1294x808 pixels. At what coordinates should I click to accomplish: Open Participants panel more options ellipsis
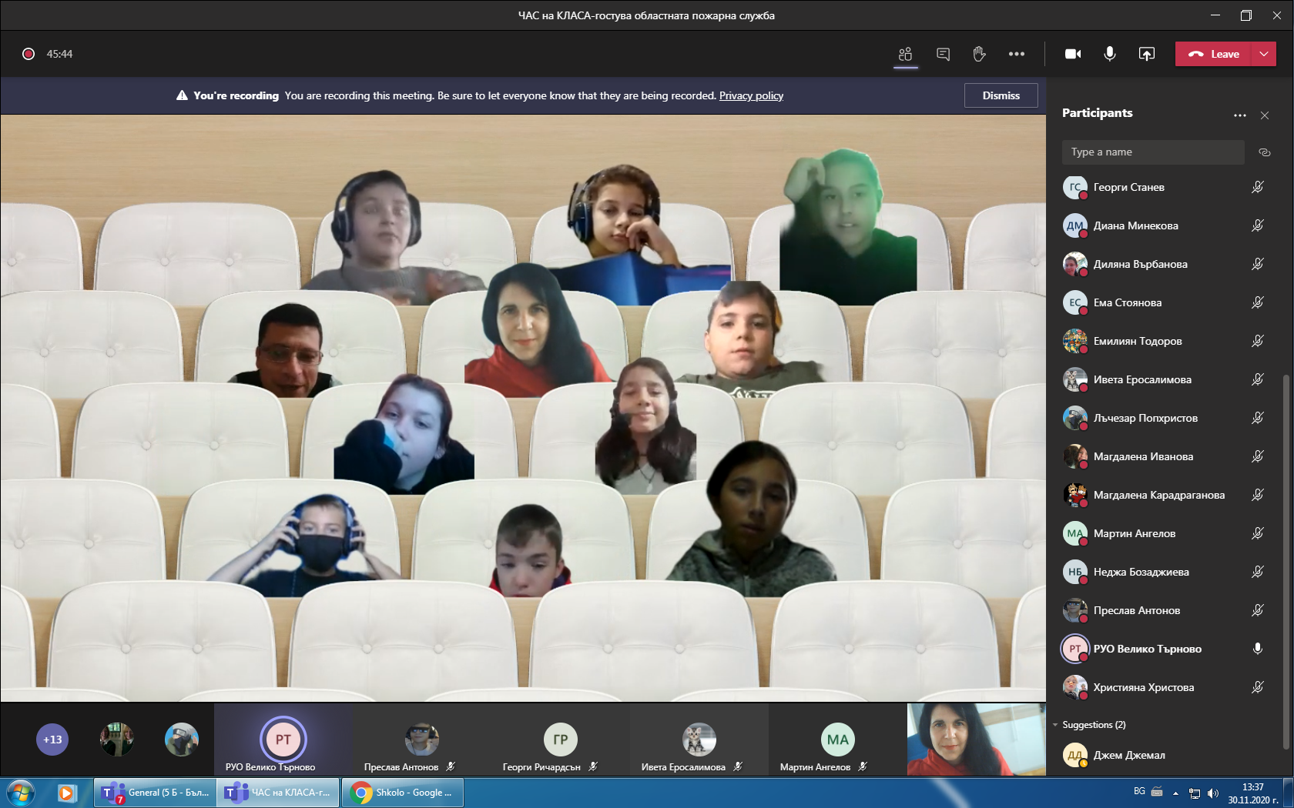coord(1239,115)
